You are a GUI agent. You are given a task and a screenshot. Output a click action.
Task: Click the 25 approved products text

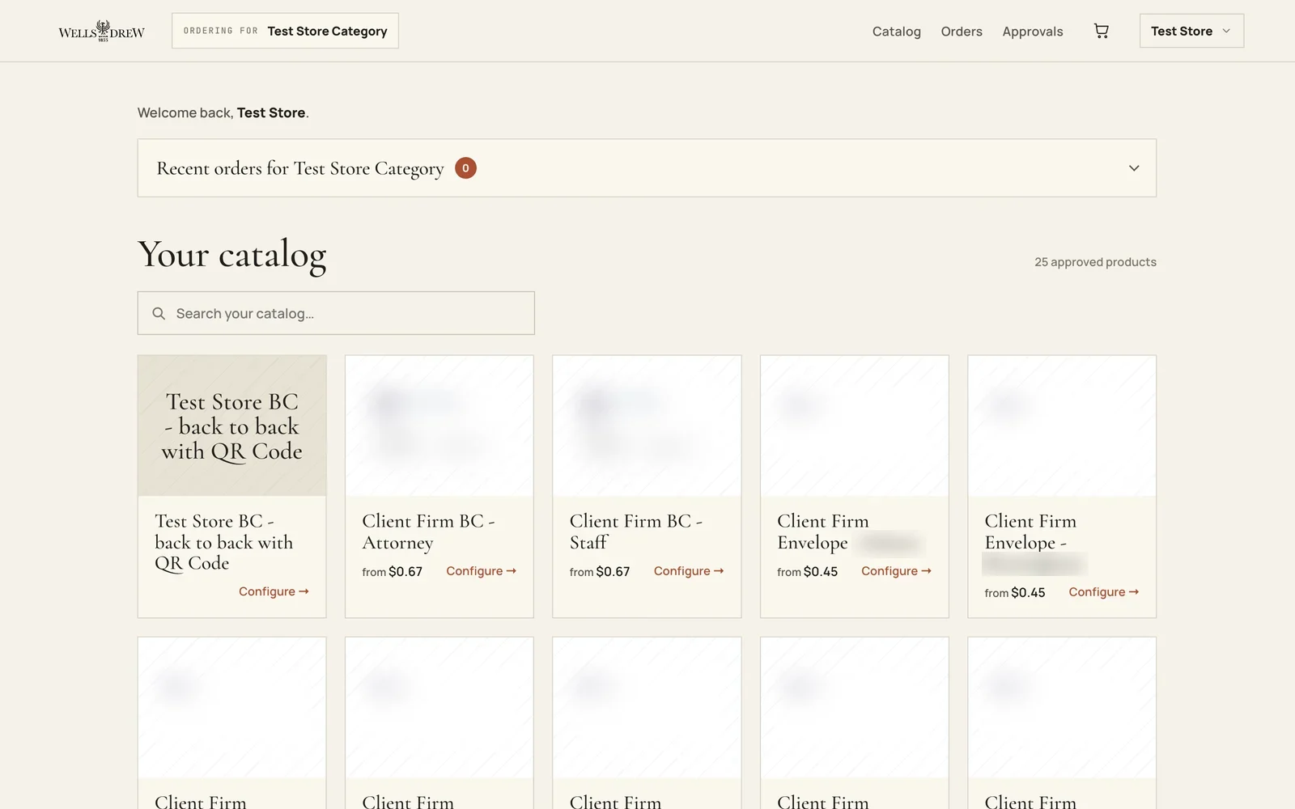pyautogui.click(x=1095, y=262)
